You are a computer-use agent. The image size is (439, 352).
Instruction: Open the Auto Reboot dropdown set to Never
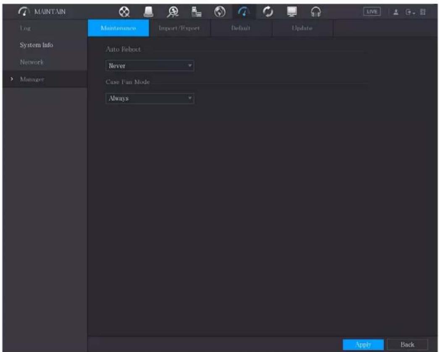[x=150, y=66]
